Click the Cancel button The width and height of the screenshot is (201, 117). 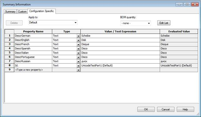coord(166,109)
